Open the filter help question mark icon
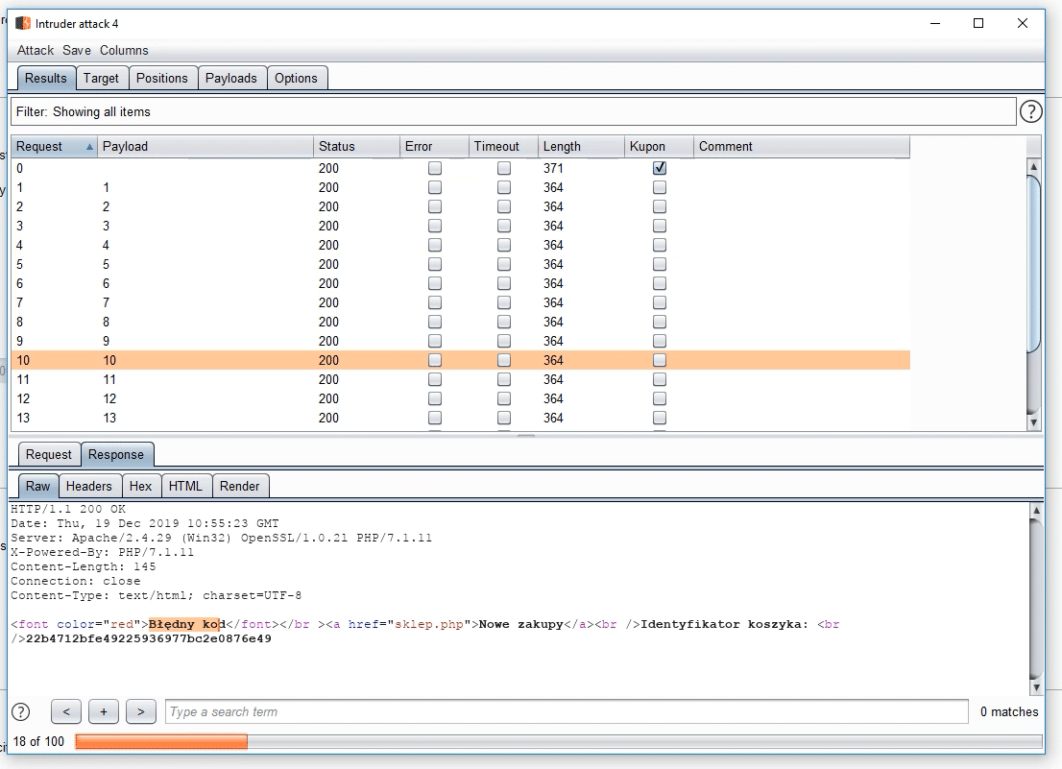The width and height of the screenshot is (1062, 769). 1031,111
